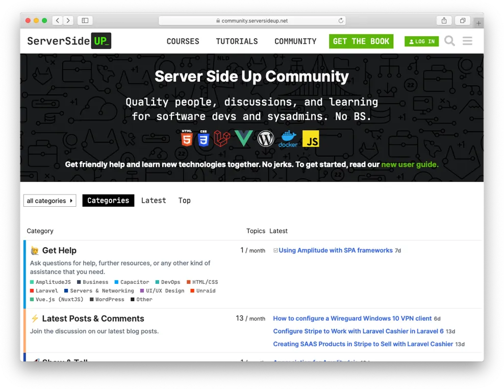Open a new Safari tab
The width and height of the screenshot is (504, 389).
(x=478, y=23)
